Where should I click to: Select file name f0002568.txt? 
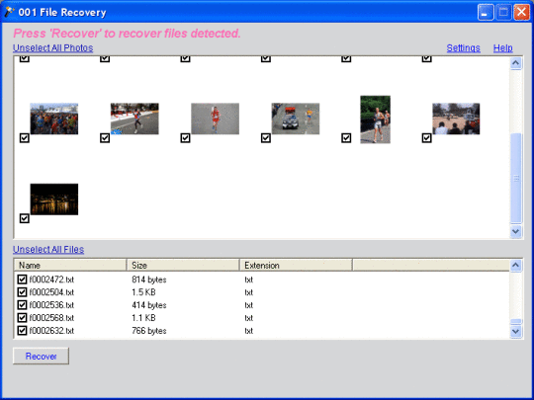[51, 318]
